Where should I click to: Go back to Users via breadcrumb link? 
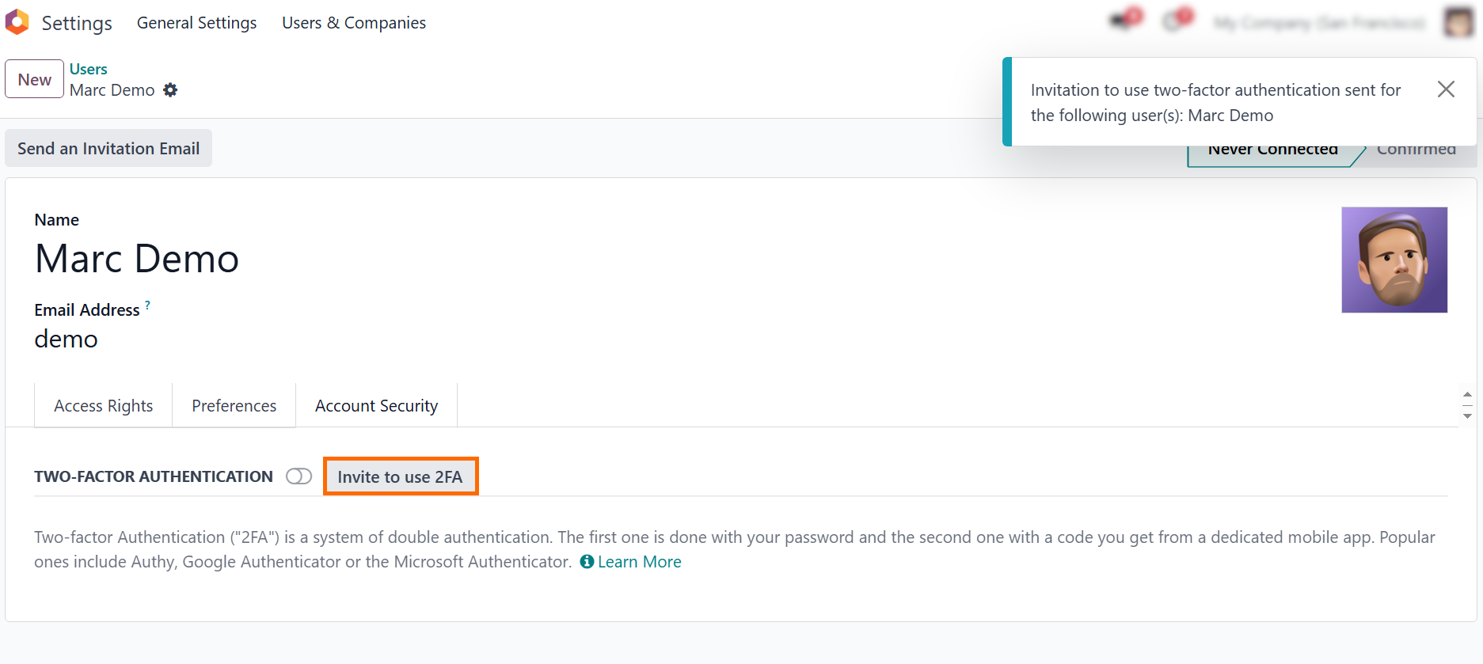[88, 69]
